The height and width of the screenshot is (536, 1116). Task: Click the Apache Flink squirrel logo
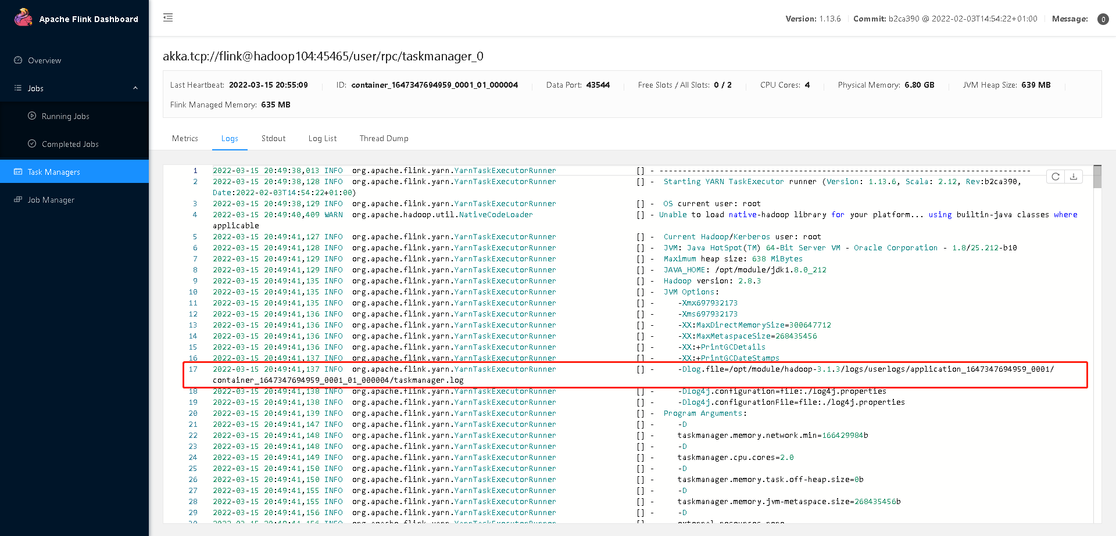coord(23,17)
